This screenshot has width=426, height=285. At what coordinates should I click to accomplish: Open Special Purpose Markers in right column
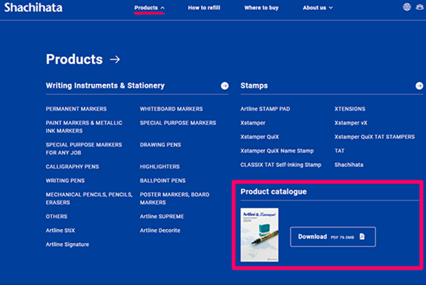coord(178,123)
